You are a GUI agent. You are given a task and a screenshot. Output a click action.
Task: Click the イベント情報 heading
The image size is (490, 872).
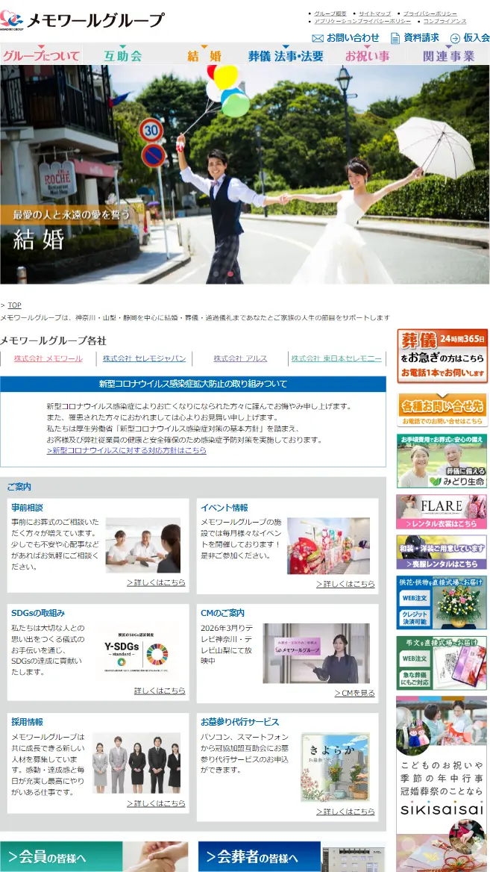(x=224, y=508)
